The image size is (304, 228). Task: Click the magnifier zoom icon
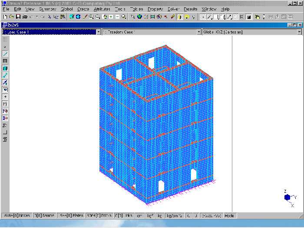pos(124,17)
